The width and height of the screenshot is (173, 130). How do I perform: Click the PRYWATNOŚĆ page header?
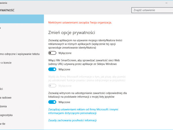tap(7, 10)
